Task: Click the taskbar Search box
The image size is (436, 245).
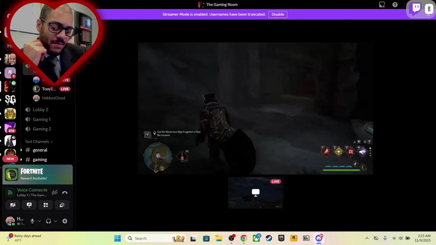Action: (x=156, y=238)
